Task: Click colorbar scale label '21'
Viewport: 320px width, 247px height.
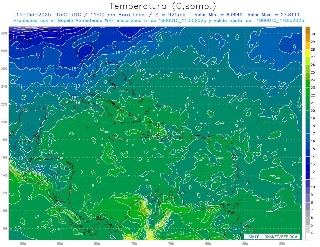Action: (x=313, y=103)
